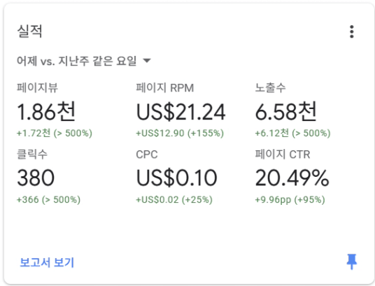The width and height of the screenshot is (375, 286).
Task: Open the 보고서 보기 link
Action: point(47,262)
